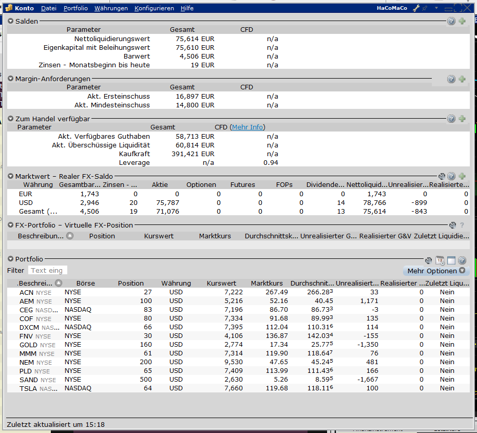Click the pin icon in title bar

click(x=425, y=8)
